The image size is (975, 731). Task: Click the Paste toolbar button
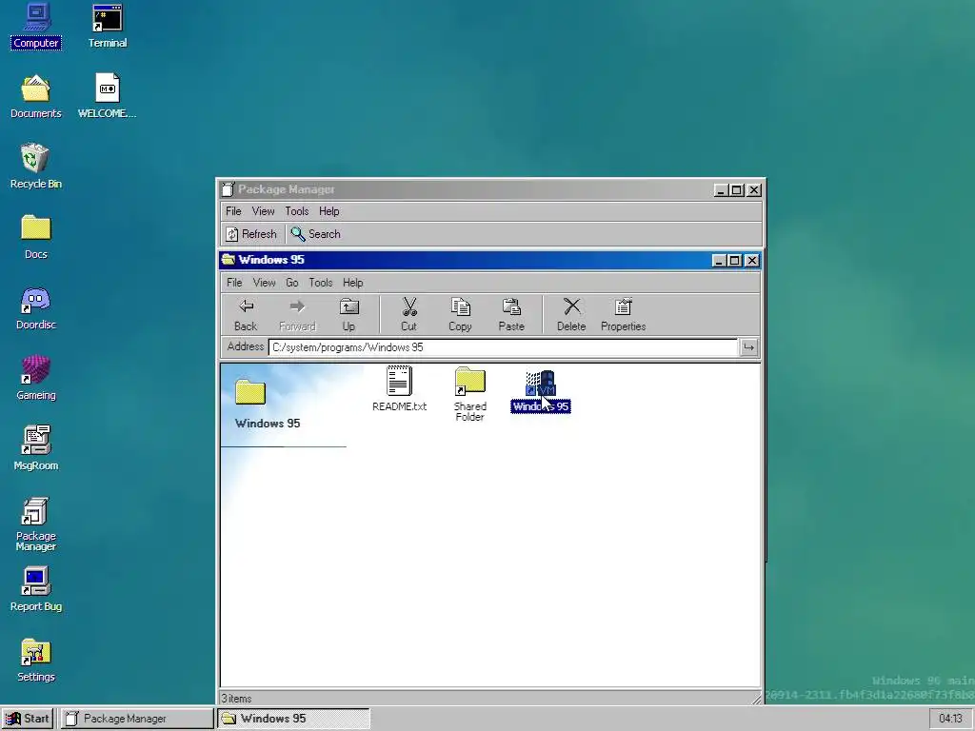[511, 314]
